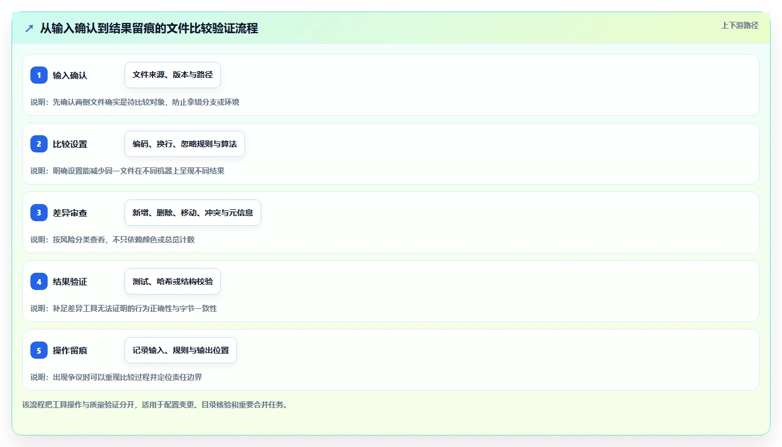Select step number 5 badge
This screenshot has width=782, height=447.
tap(39, 350)
